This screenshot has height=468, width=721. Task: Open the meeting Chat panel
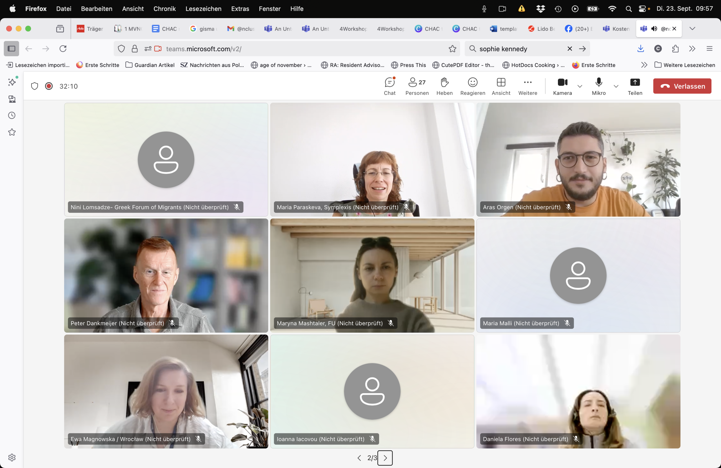pyautogui.click(x=390, y=86)
